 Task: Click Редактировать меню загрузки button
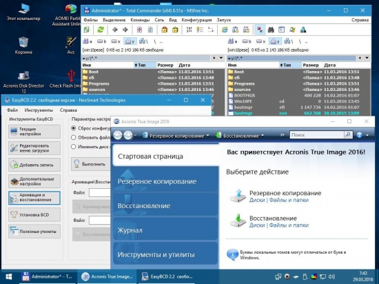(34, 148)
